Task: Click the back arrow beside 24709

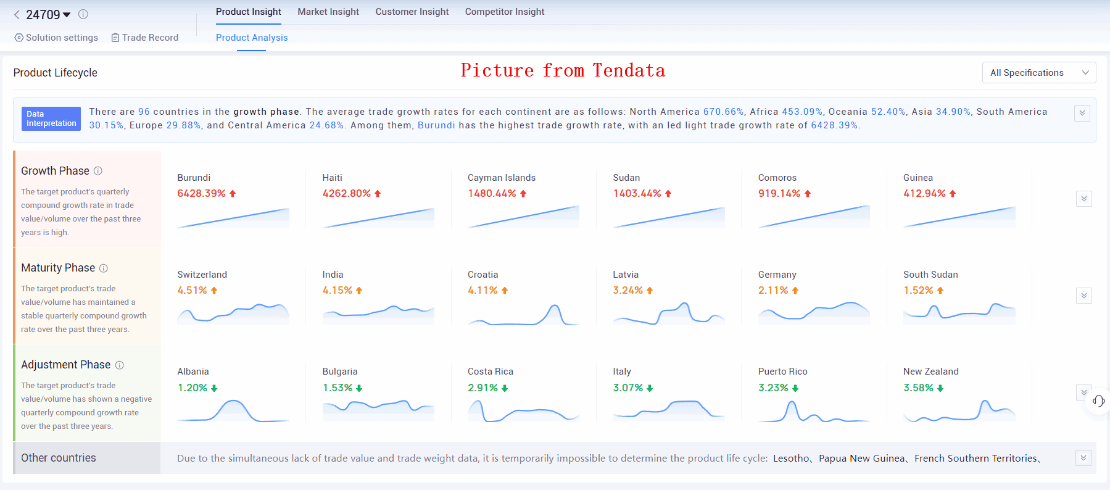Action: tap(17, 15)
